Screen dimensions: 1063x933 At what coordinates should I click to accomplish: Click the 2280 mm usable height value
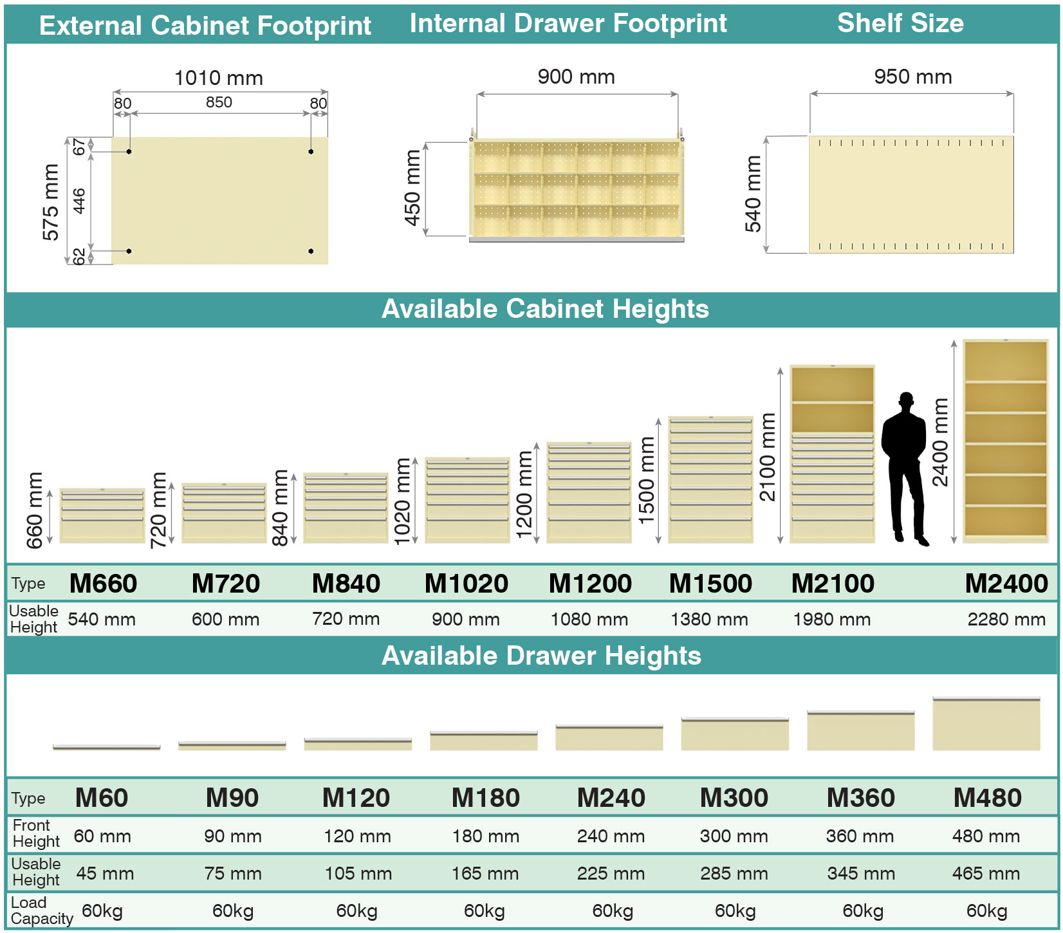1006,620
